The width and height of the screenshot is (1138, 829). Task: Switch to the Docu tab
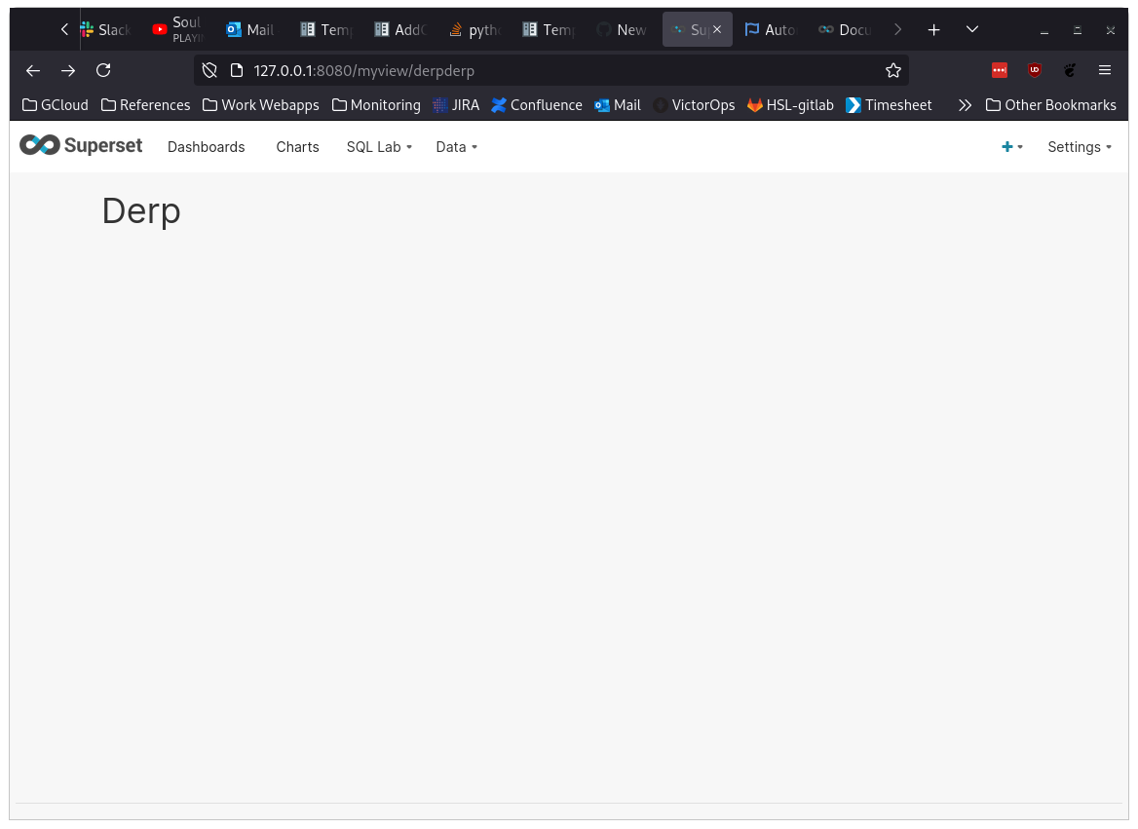(845, 30)
